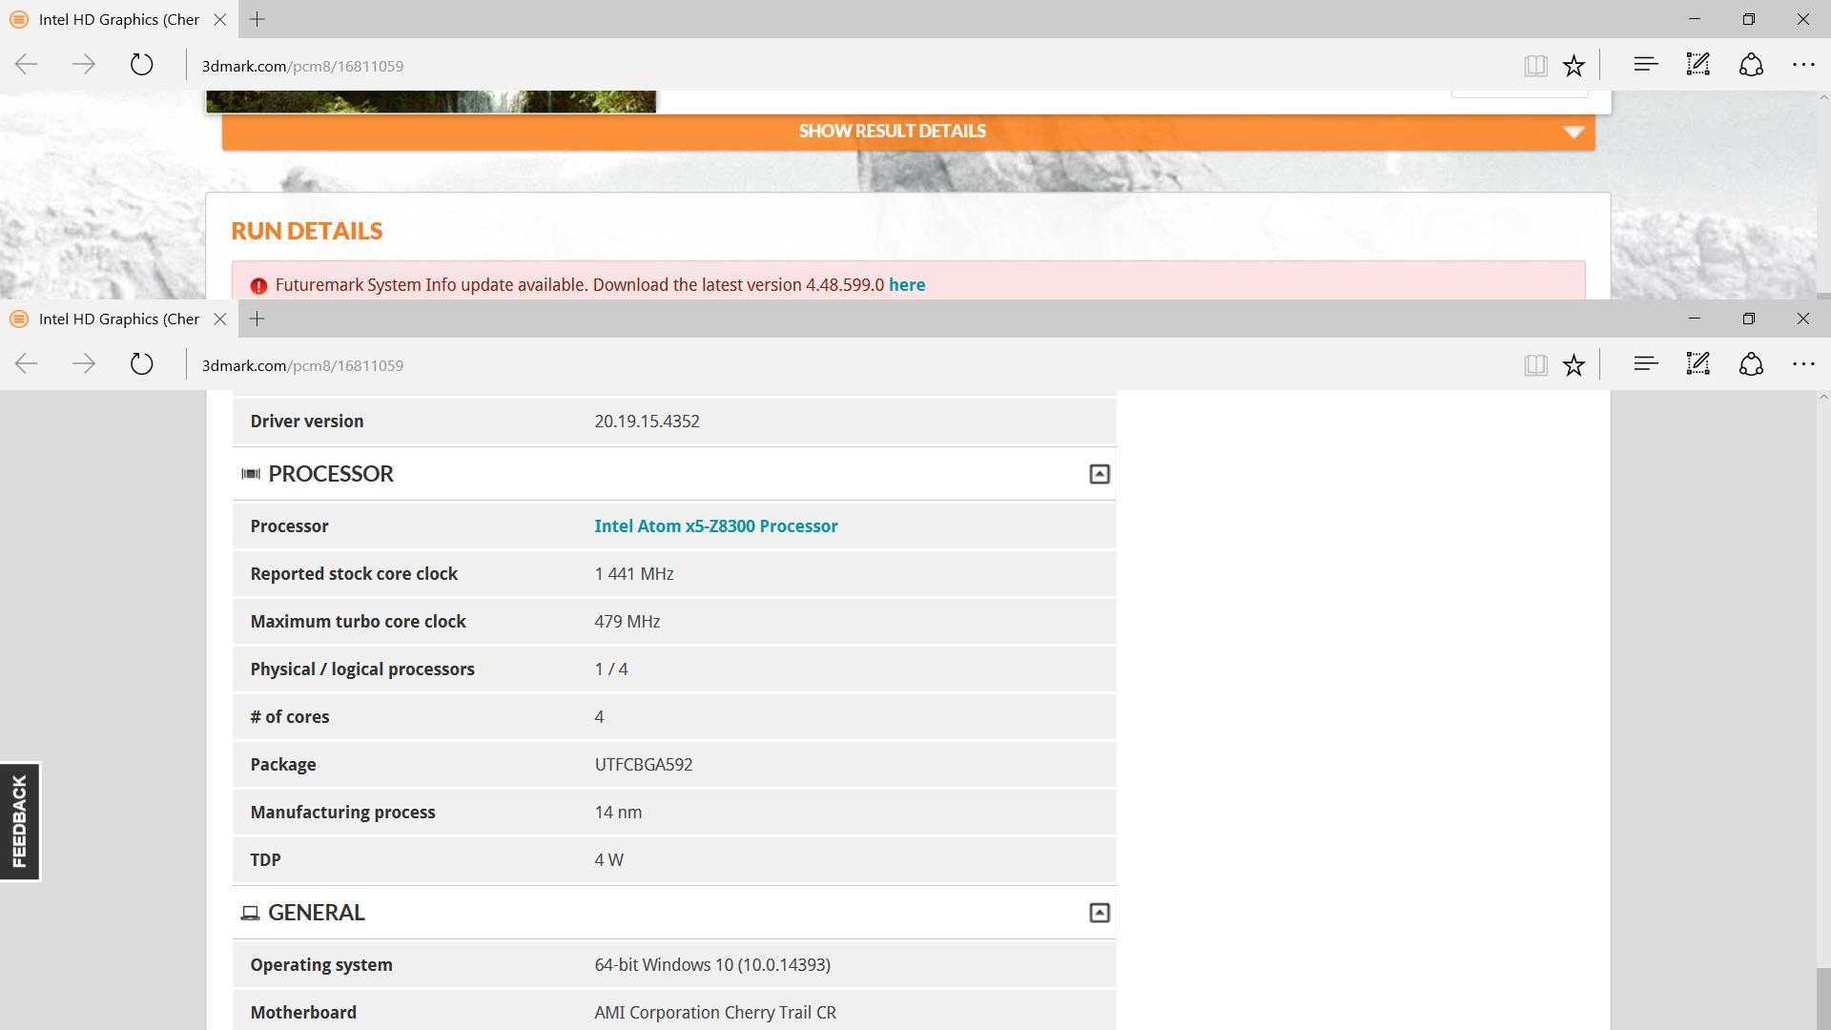Click the Refresh icon in lower browser window
Screen dimensions: 1831x1030
click(141, 364)
